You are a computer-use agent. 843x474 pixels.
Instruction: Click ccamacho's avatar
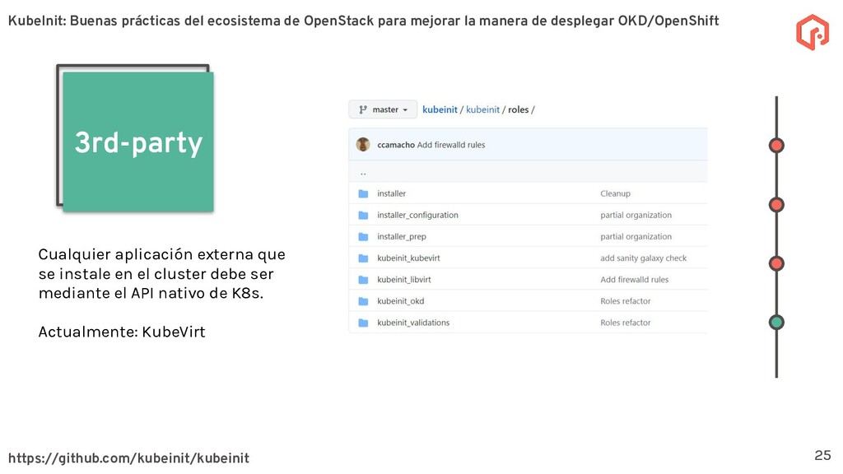tap(363, 145)
